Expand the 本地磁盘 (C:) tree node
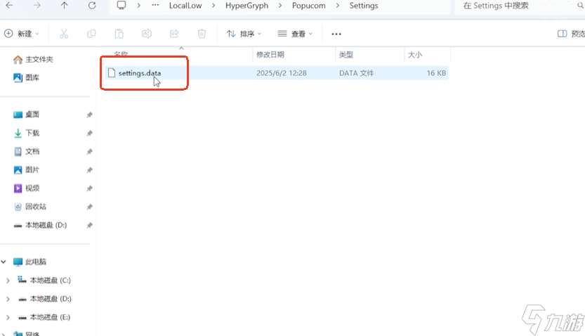 point(8,280)
